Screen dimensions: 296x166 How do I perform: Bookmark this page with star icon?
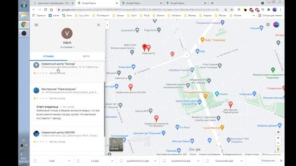(232, 10)
